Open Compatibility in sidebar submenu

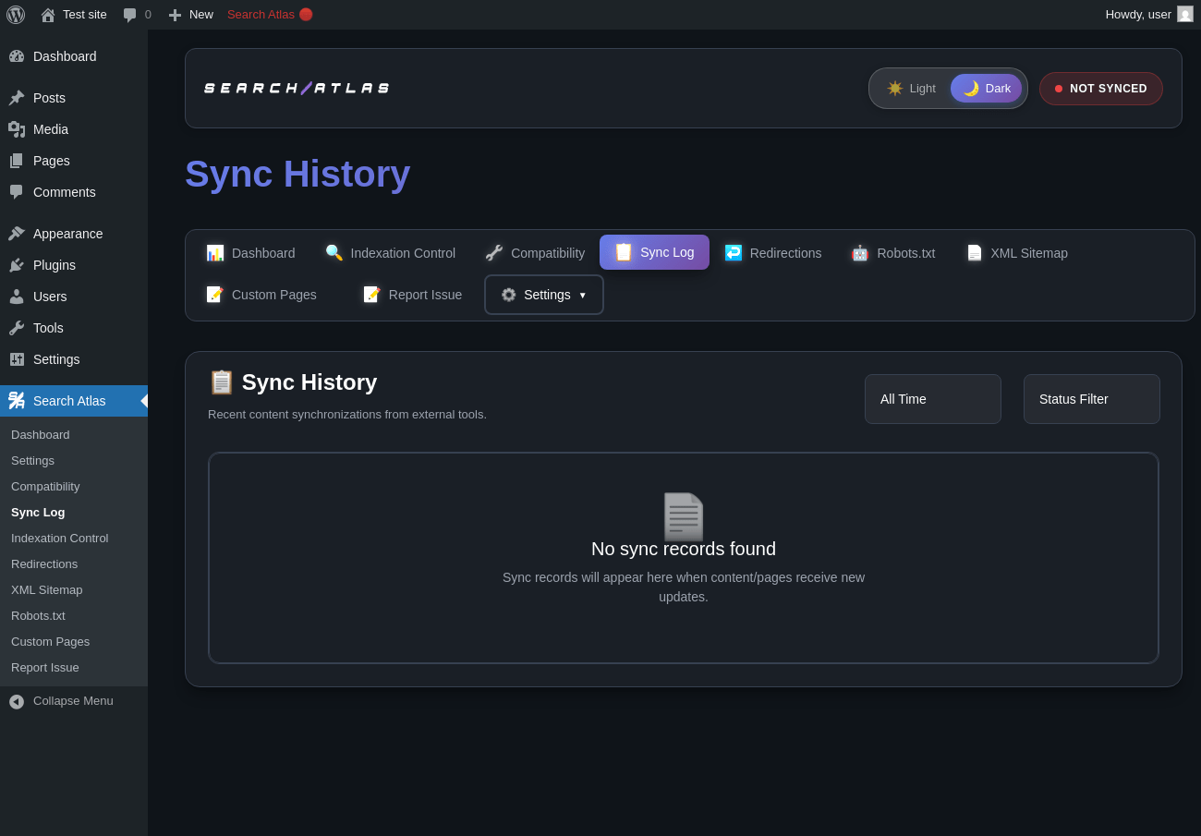point(45,486)
